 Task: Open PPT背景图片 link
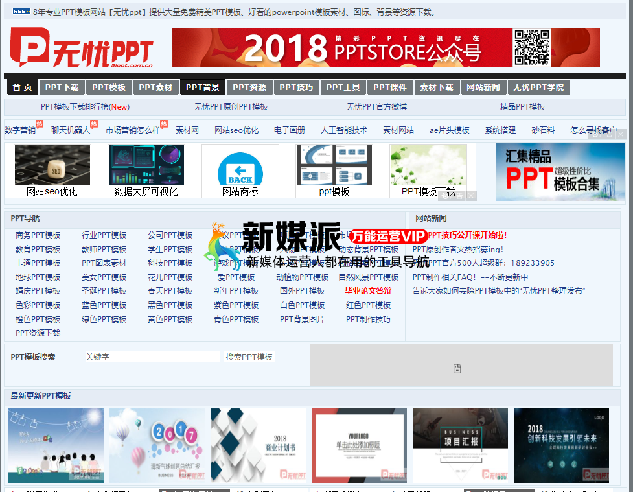303,319
